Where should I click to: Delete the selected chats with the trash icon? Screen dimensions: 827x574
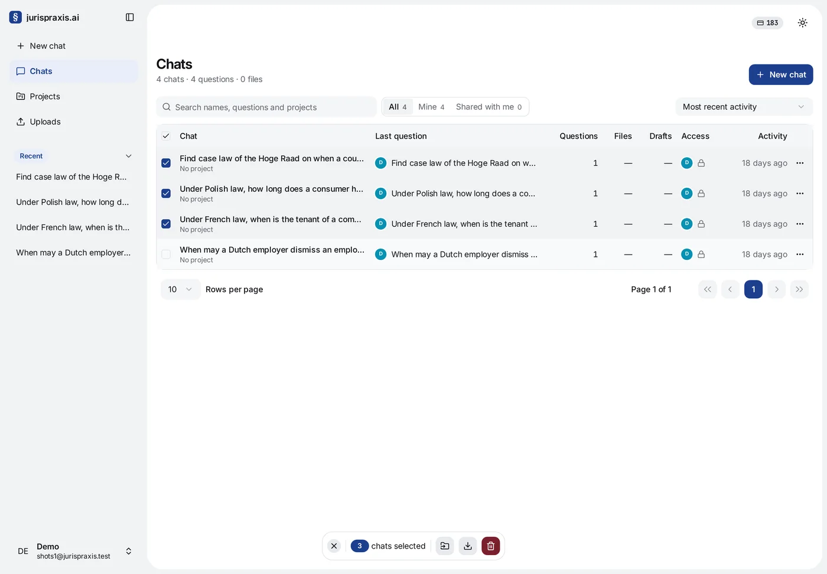coord(491,546)
